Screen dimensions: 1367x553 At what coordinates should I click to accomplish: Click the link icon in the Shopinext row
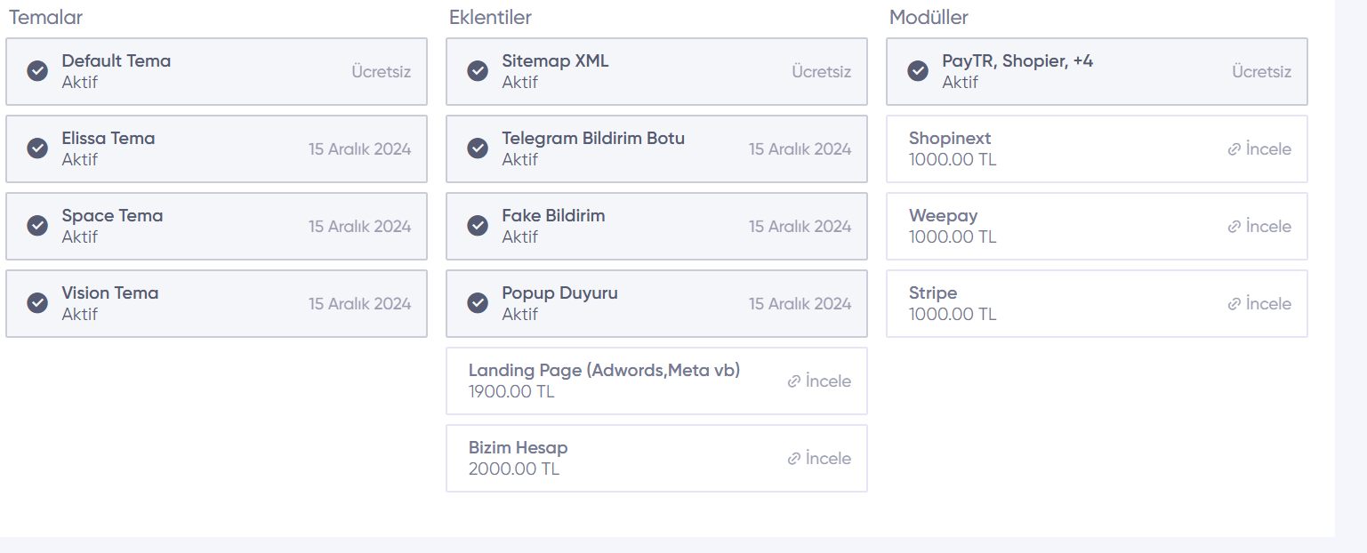[1234, 149]
